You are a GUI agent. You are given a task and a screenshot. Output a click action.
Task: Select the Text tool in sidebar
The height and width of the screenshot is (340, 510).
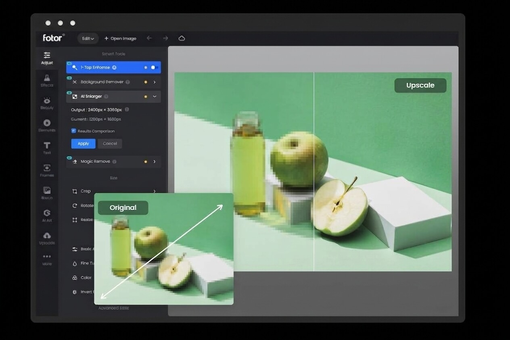click(47, 148)
